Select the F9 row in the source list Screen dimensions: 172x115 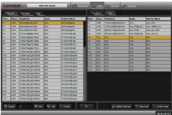coord(43,52)
